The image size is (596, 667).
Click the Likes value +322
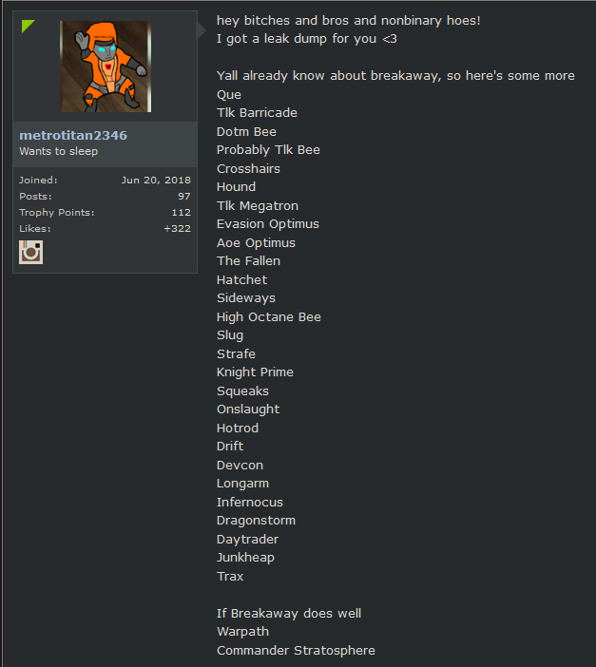click(177, 228)
